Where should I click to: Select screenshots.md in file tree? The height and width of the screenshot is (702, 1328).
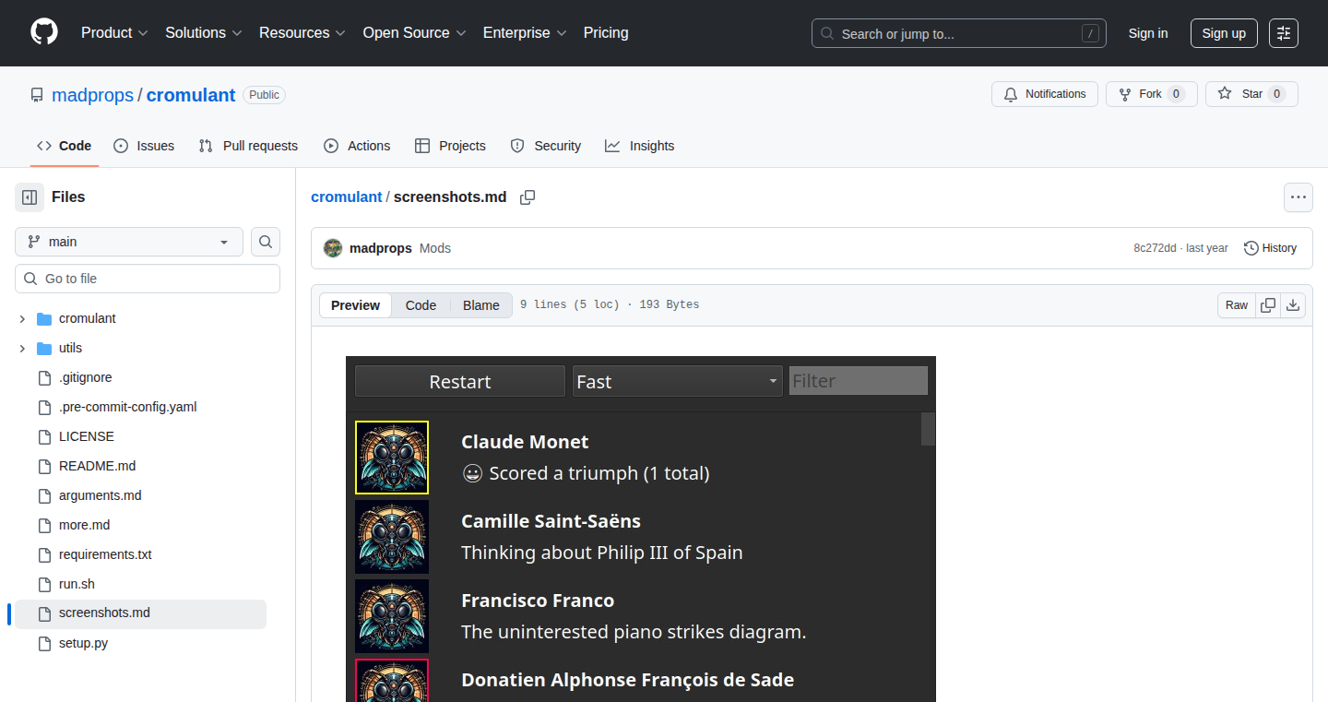click(140, 613)
